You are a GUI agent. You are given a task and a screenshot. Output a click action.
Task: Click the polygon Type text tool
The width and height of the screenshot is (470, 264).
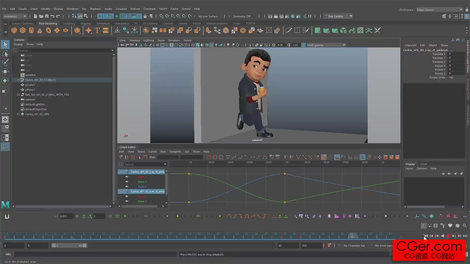click(97, 30)
